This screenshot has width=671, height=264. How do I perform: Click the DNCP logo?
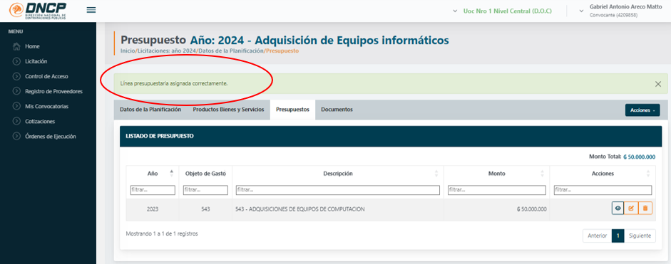(38, 11)
